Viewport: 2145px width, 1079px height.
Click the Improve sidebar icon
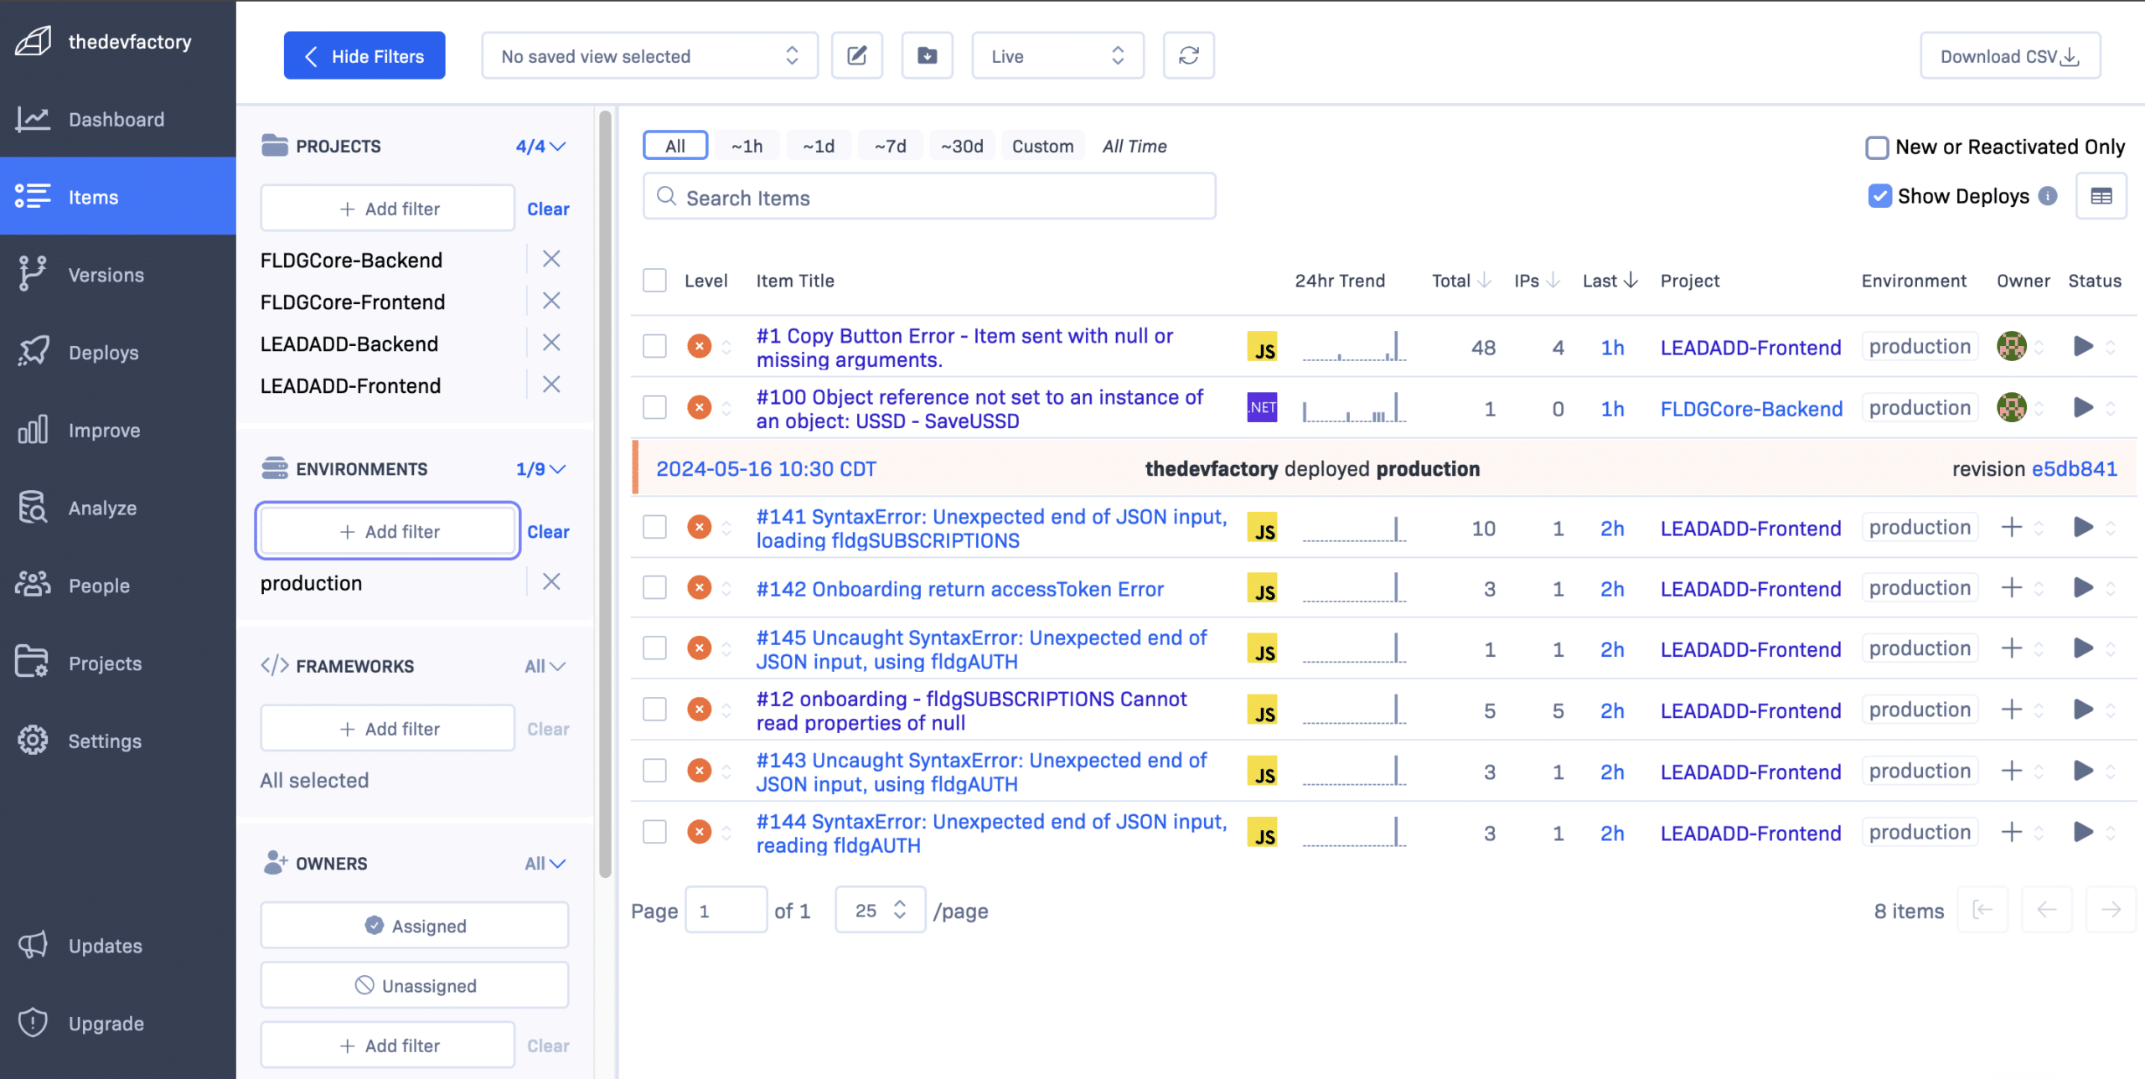click(x=32, y=430)
